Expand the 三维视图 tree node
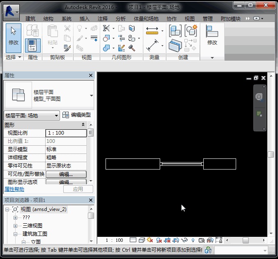This screenshot has width=278, height=259. (16, 226)
